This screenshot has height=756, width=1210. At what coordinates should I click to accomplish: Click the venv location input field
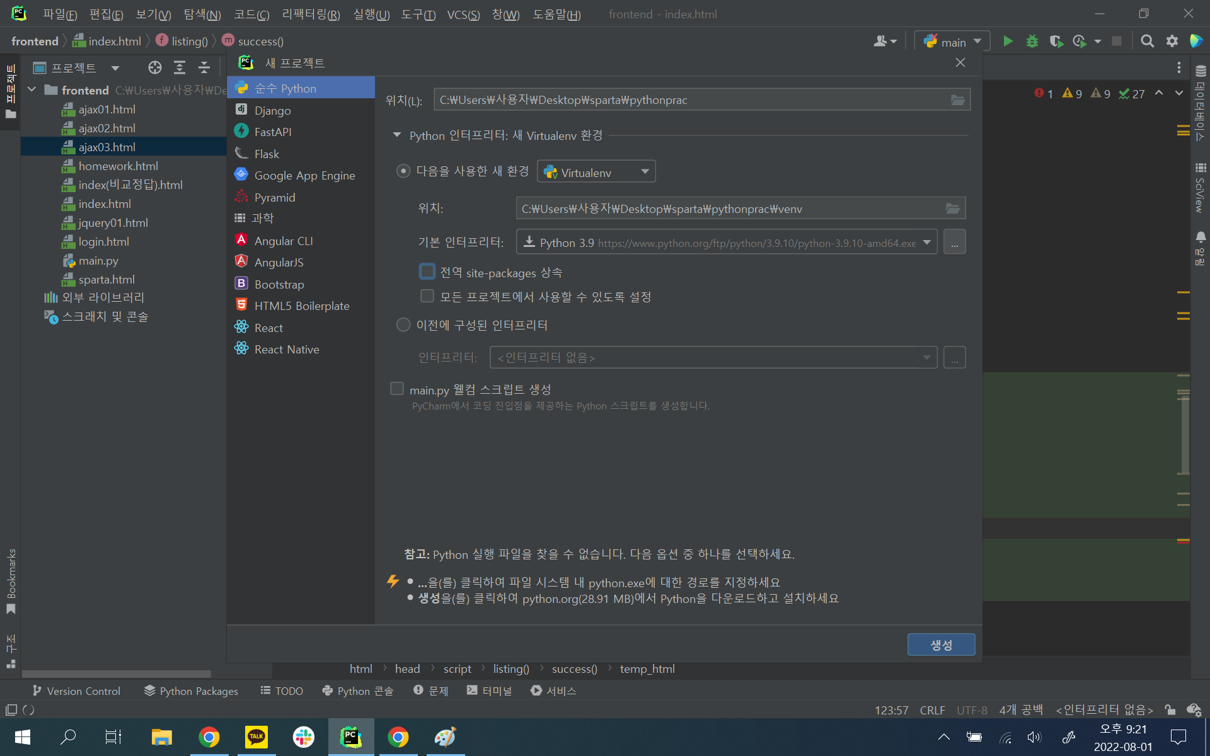(730, 209)
